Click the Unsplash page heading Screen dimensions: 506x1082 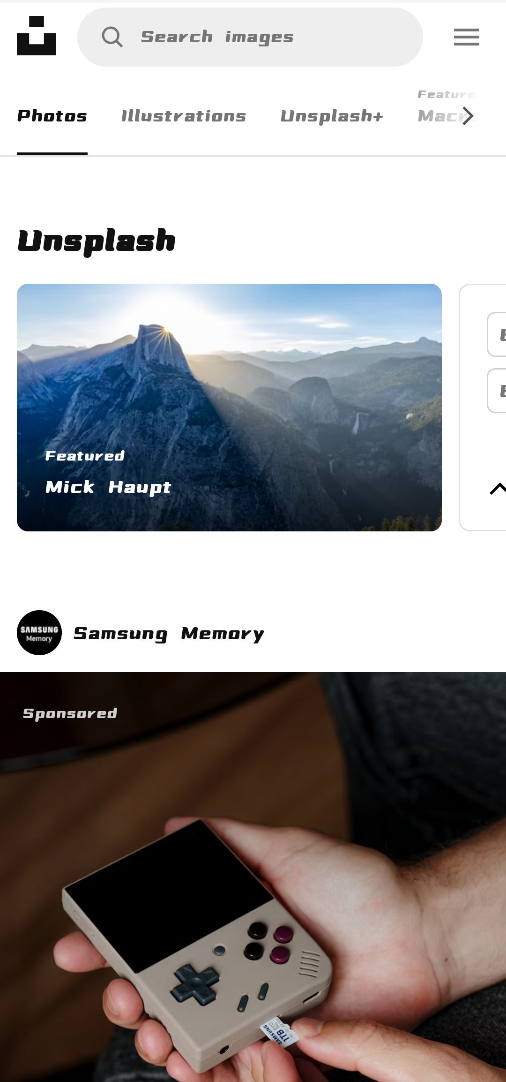pos(97,241)
